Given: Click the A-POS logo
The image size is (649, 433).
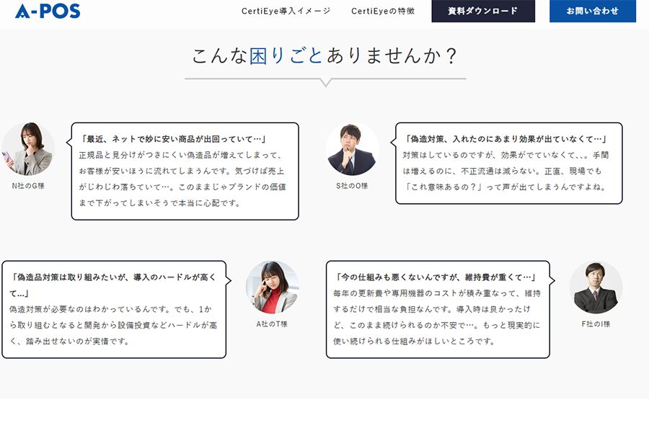Looking at the screenshot, I should [x=48, y=11].
